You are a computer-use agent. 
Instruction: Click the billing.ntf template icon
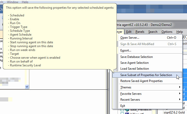click(128, 113)
